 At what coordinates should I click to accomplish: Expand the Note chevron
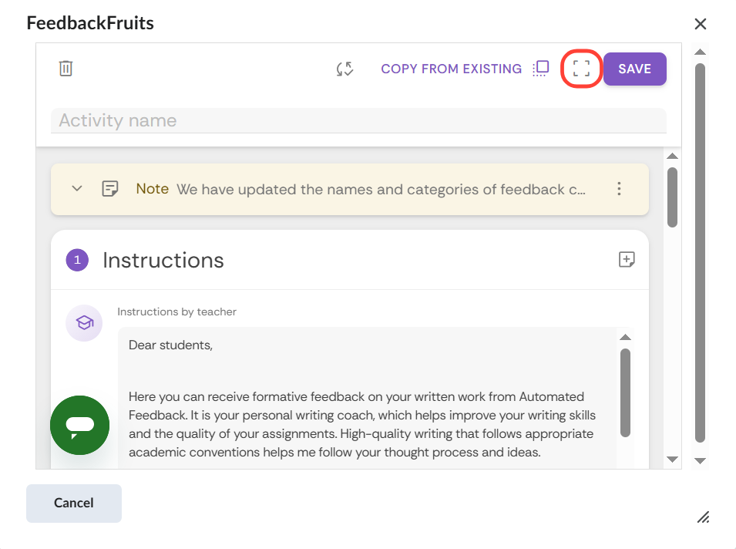click(77, 189)
